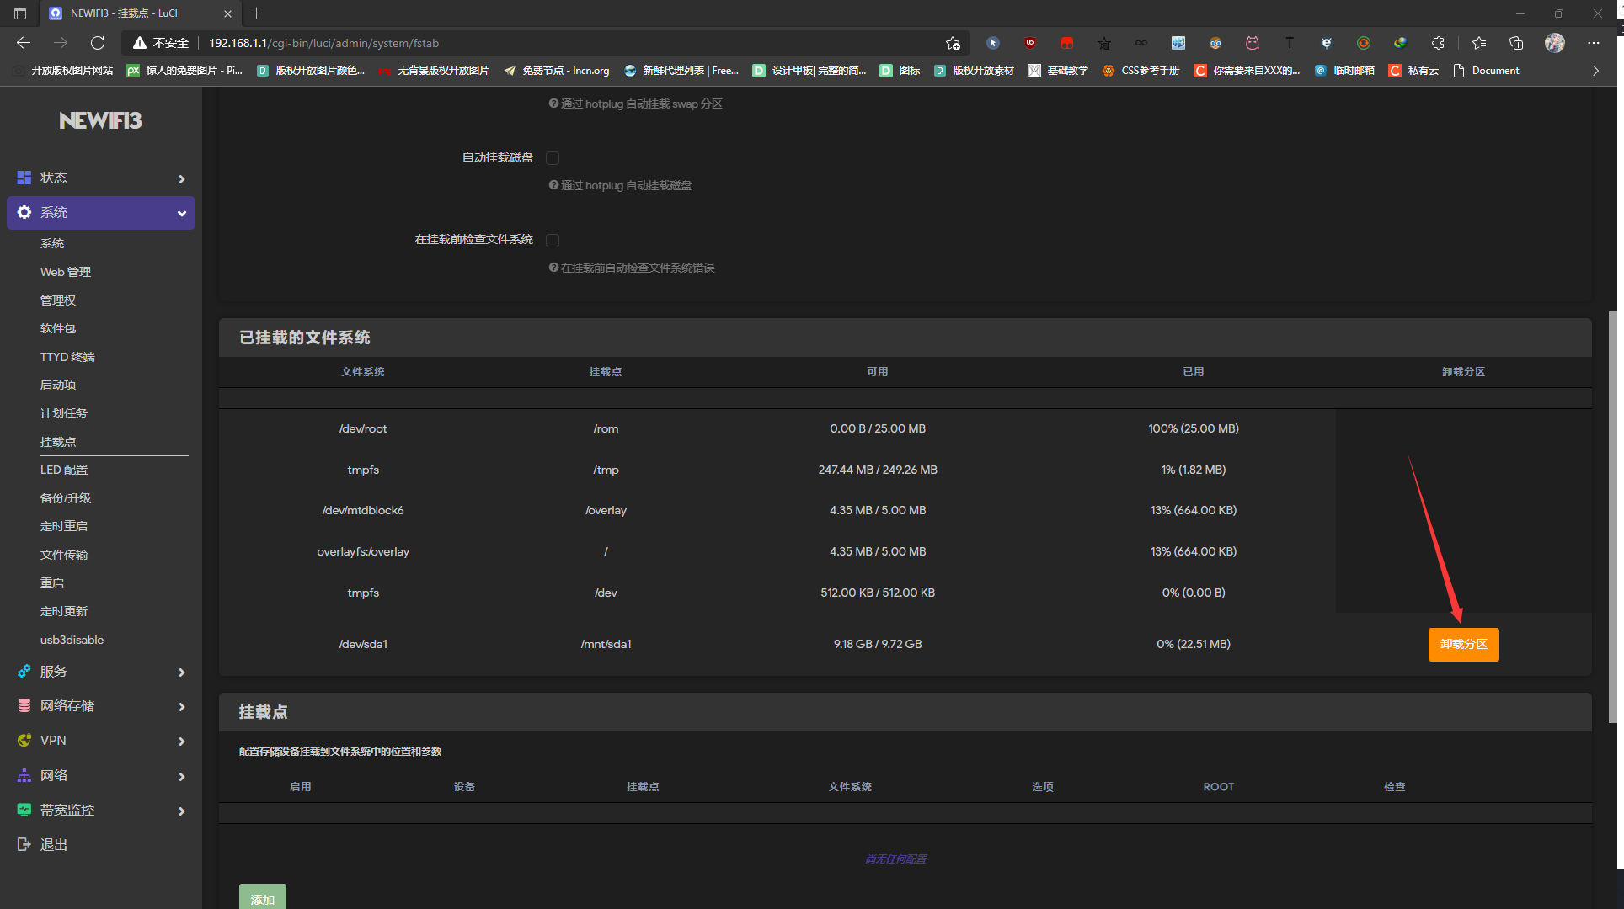Select the TTYD 终端 submenu item
Image resolution: width=1624 pixels, height=909 pixels.
67,357
